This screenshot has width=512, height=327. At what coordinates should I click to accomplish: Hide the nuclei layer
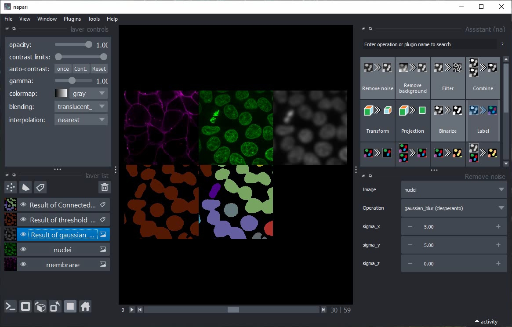23,250
